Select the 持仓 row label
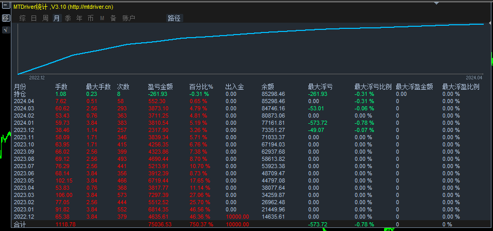Viewport: 493px width, 231px height. point(20,94)
